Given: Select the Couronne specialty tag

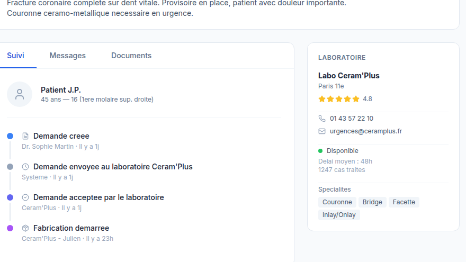Looking at the screenshot, I should pyautogui.click(x=337, y=202).
